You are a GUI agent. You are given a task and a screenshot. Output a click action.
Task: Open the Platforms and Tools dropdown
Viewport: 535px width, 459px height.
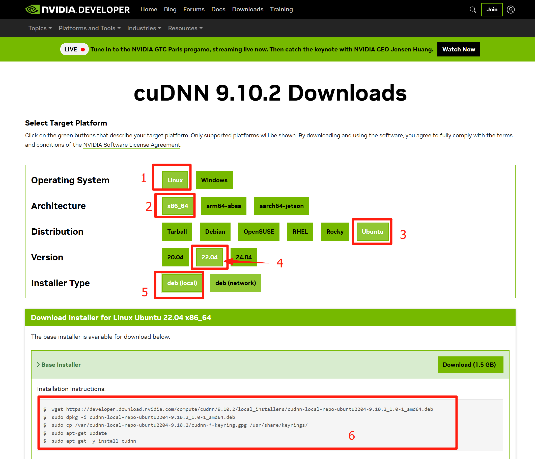(x=89, y=28)
